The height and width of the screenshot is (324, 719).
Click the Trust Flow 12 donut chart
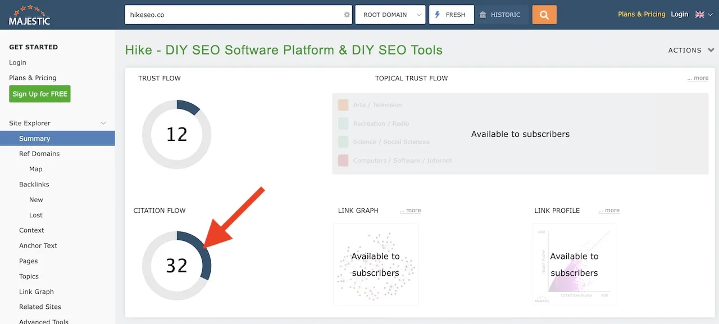[177, 135]
